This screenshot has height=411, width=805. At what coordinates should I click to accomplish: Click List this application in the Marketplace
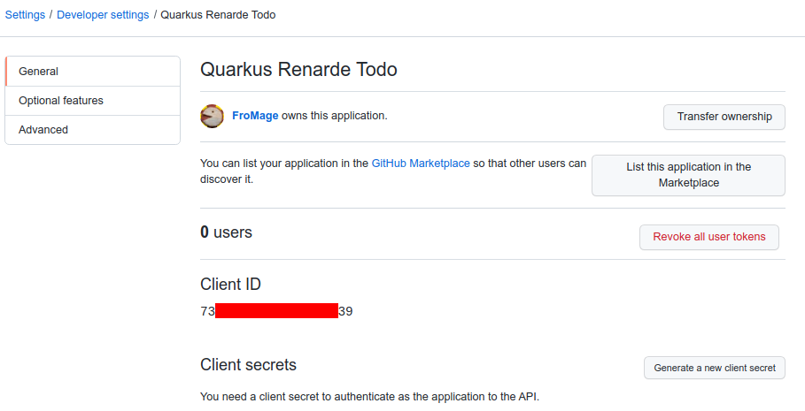[x=688, y=175]
